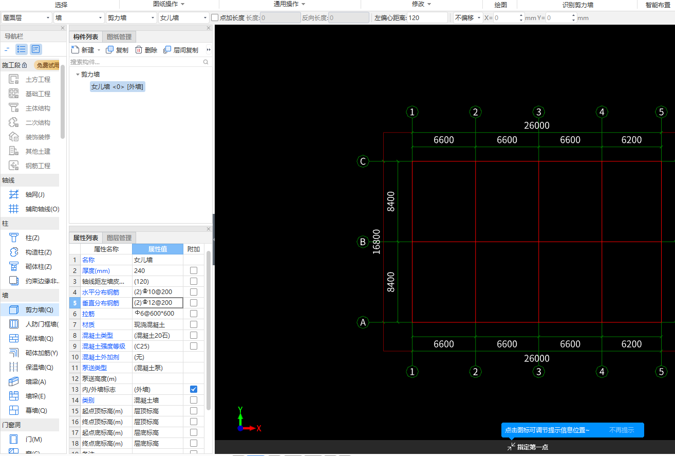Click the 删除 trash icon
This screenshot has width=675, height=456.
click(139, 50)
